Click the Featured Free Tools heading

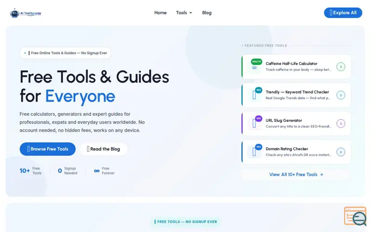265,45
